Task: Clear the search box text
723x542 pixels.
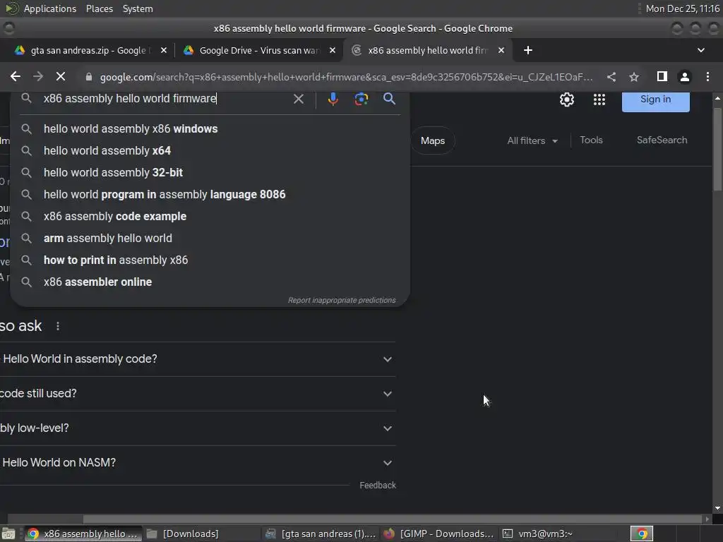Action: tap(299, 99)
